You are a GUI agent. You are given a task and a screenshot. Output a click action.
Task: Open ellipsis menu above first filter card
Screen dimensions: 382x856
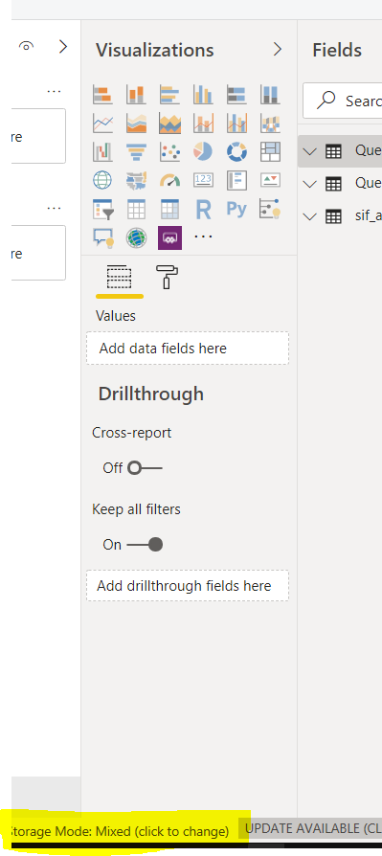[x=54, y=91]
